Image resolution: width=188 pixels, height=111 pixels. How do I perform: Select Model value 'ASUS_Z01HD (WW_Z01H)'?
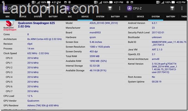pyautogui.click(x=104, y=23)
